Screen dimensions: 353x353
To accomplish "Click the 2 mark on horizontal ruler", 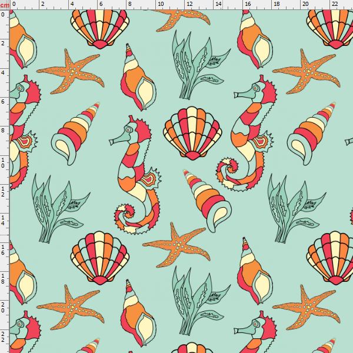I will 43,4.
